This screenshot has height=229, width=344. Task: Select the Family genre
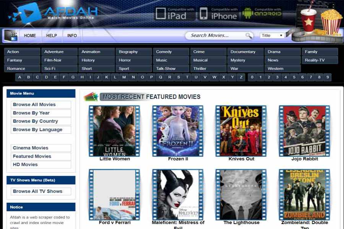click(x=320, y=52)
